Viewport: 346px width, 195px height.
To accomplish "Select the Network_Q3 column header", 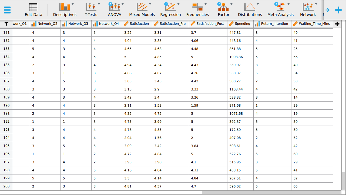I will pyautogui.click(x=76, y=24).
